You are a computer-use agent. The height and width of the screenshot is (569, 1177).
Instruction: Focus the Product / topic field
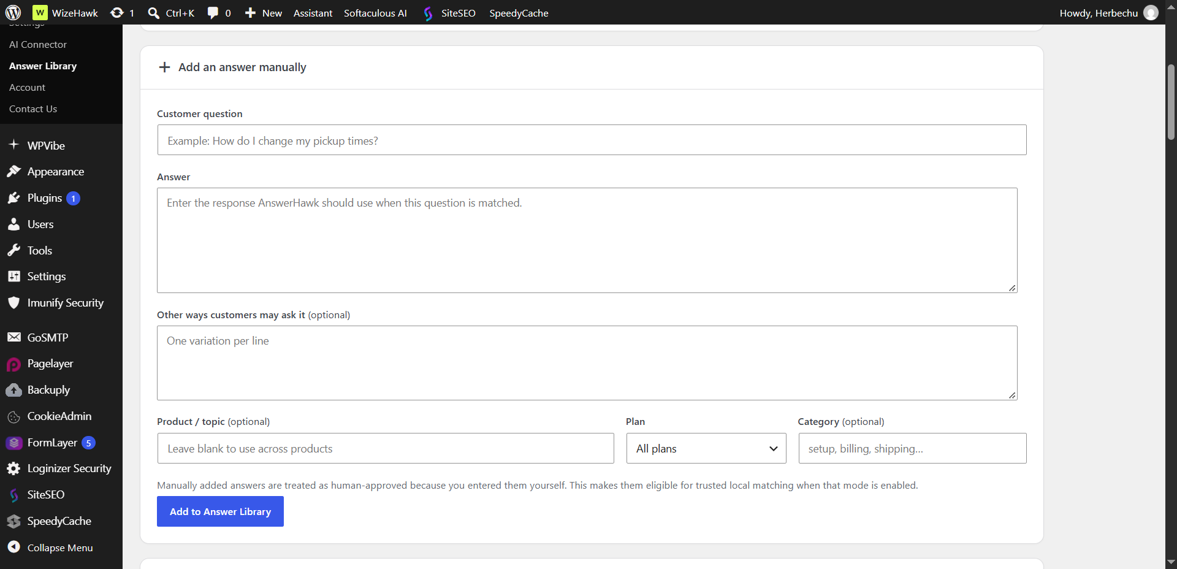[386, 448]
